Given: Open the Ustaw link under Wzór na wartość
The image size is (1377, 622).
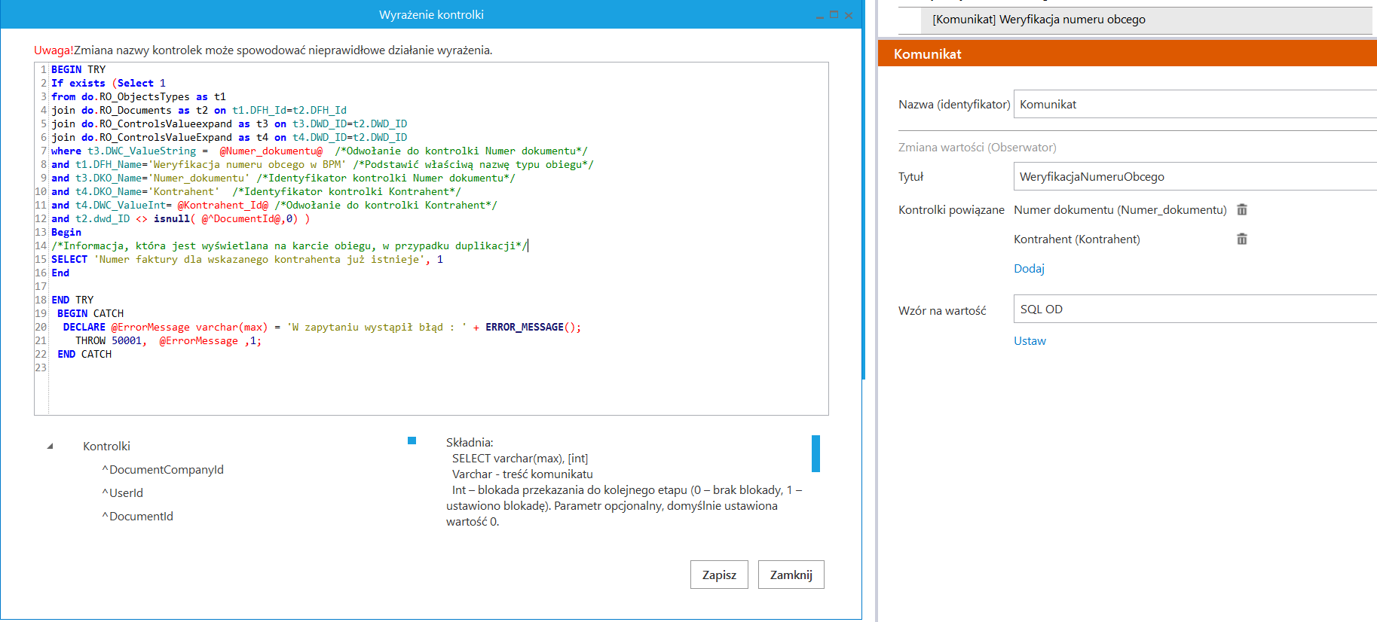Looking at the screenshot, I should point(1030,341).
